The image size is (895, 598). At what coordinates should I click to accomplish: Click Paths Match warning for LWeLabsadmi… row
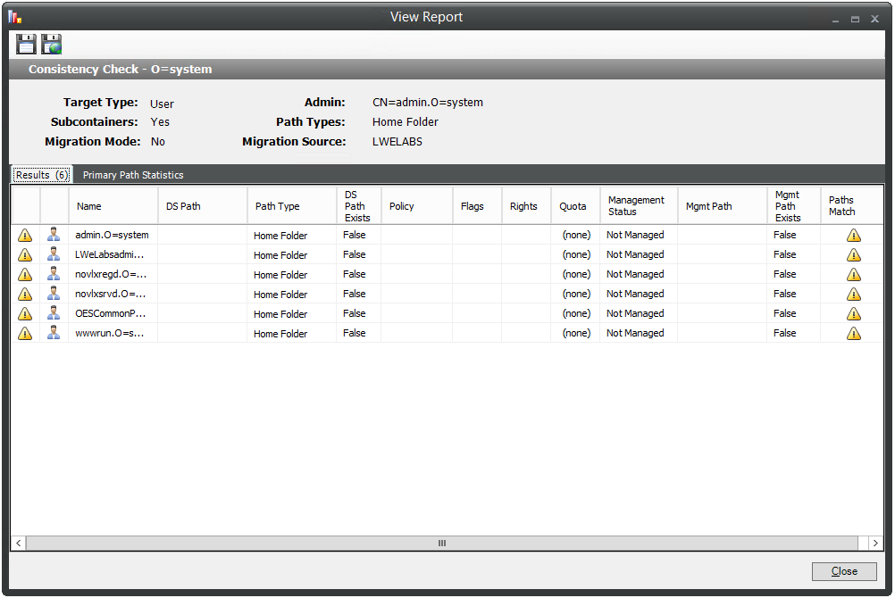click(854, 254)
